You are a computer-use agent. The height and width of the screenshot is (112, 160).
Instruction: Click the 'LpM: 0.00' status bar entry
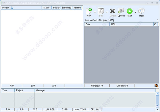[50, 109]
